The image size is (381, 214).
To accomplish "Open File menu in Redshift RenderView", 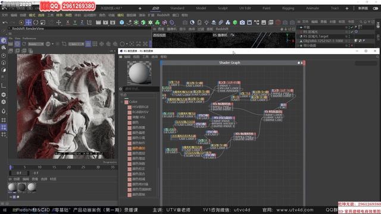I will coord(11,38).
